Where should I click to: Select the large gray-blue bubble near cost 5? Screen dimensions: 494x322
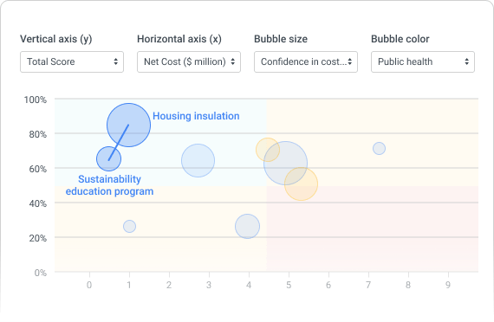tap(285, 163)
